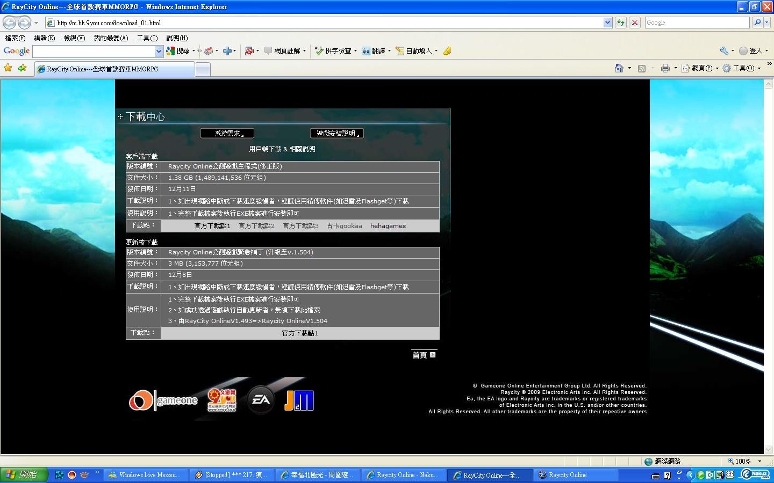Stop page loading with the red X icon
Viewport: 774px width, 483px height.
pos(635,23)
